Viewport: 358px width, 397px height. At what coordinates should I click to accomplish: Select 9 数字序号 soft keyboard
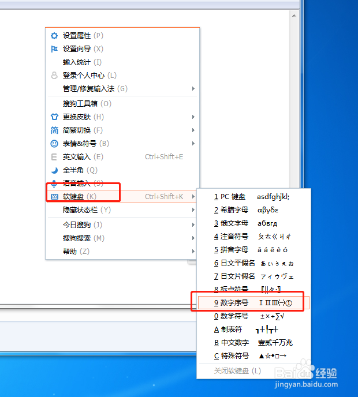[x=253, y=303]
